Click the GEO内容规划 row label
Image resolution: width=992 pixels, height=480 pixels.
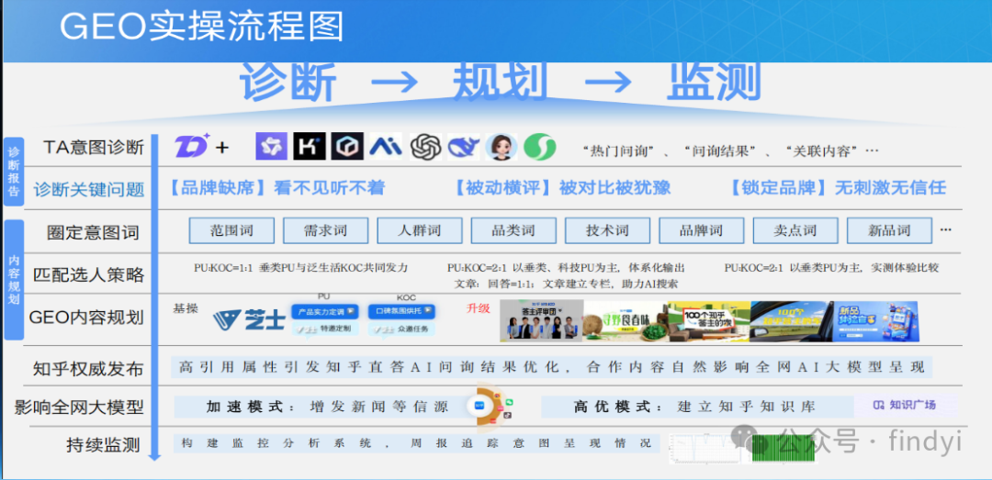86,317
